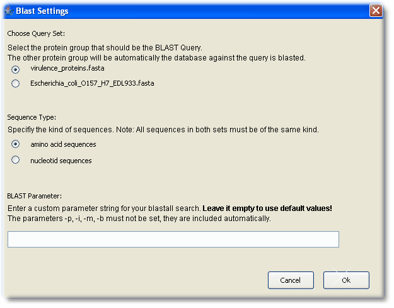Click the 'Blast Settings' title bar text

(42, 11)
